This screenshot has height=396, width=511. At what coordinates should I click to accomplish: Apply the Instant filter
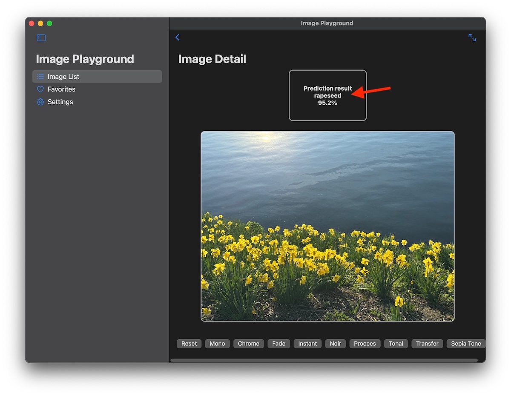[x=307, y=344]
